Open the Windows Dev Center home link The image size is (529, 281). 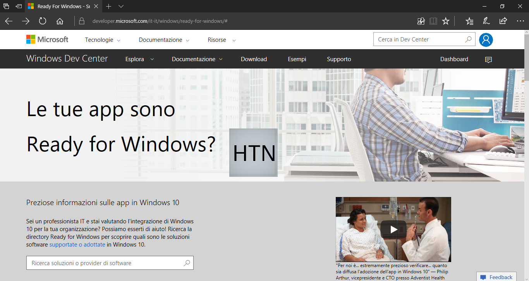click(x=67, y=59)
